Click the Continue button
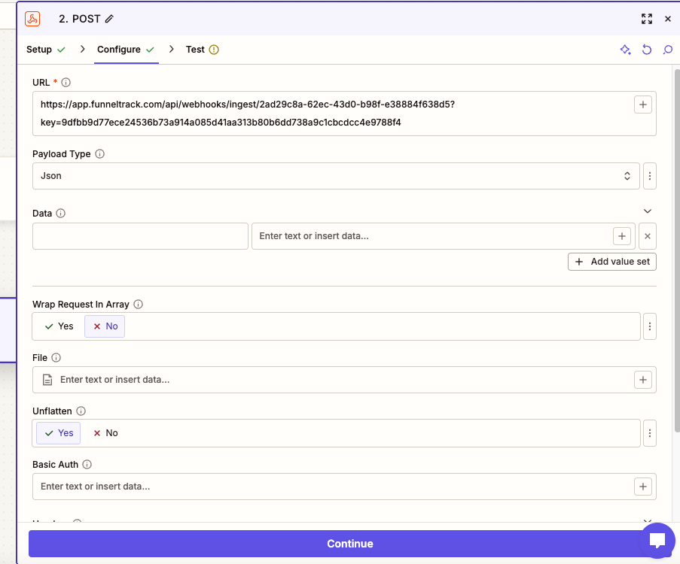680x564 pixels. click(x=349, y=544)
